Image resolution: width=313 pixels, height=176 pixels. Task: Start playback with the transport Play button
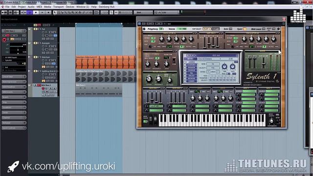point(42,12)
